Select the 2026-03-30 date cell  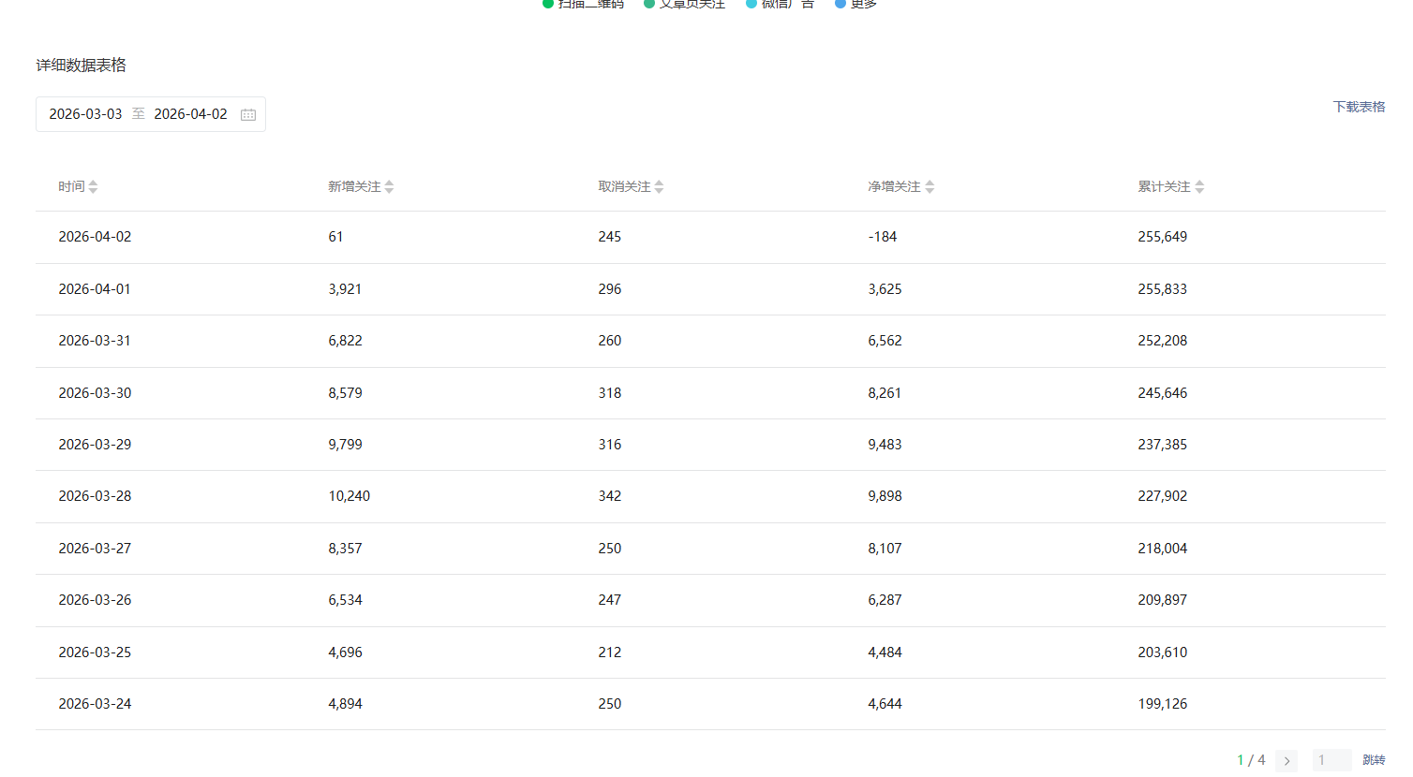(x=95, y=393)
